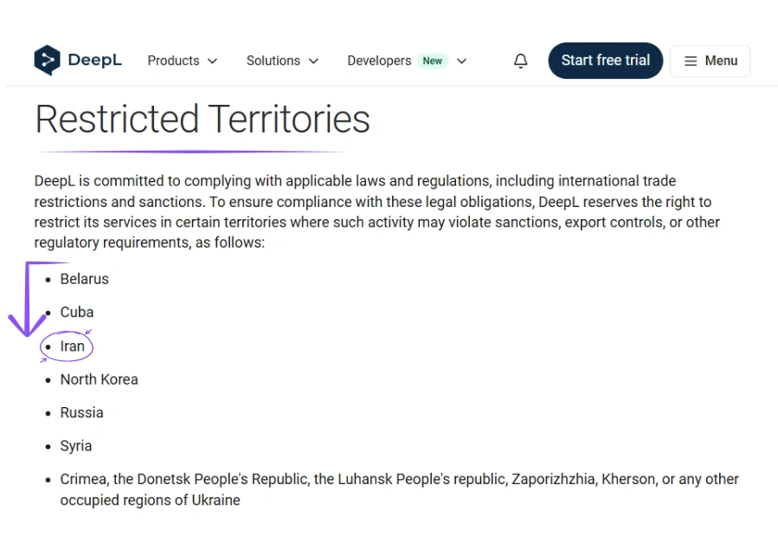Open the Menu button

710,61
